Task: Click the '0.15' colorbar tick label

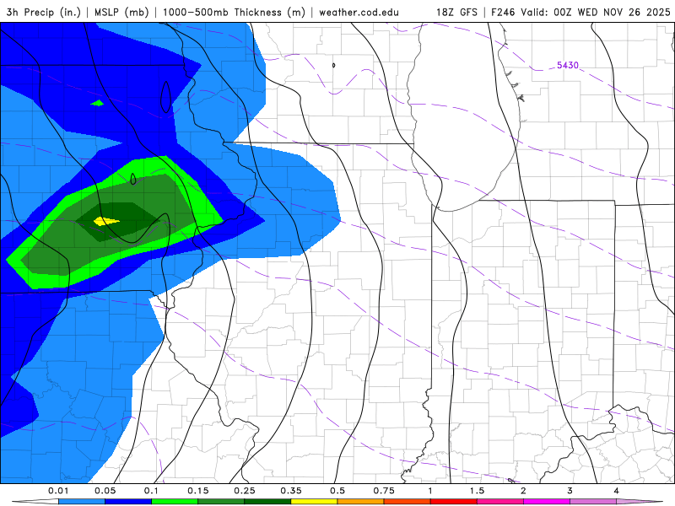Action: click(x=198, y=491)
